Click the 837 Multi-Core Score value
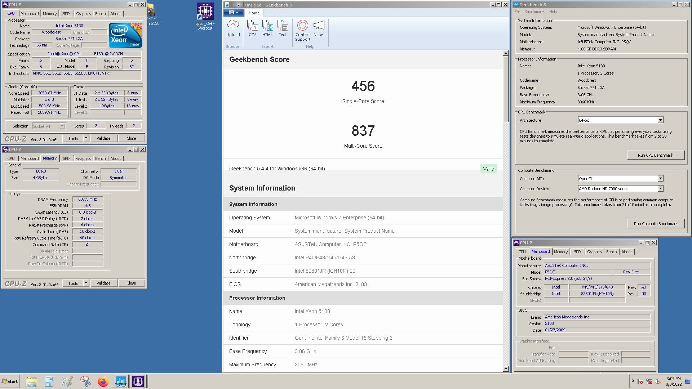This screenshot has width=692, height=389. (x=363, y=131)
